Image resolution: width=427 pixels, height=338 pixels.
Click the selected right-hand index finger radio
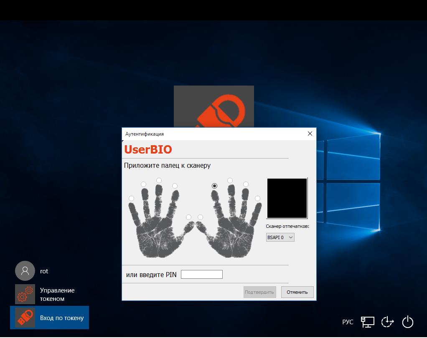click(x=215, y=186)
